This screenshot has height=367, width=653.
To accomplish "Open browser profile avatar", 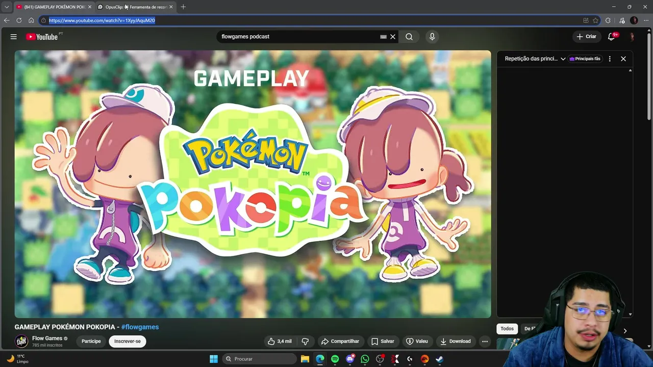I will [x=634, y=20].
